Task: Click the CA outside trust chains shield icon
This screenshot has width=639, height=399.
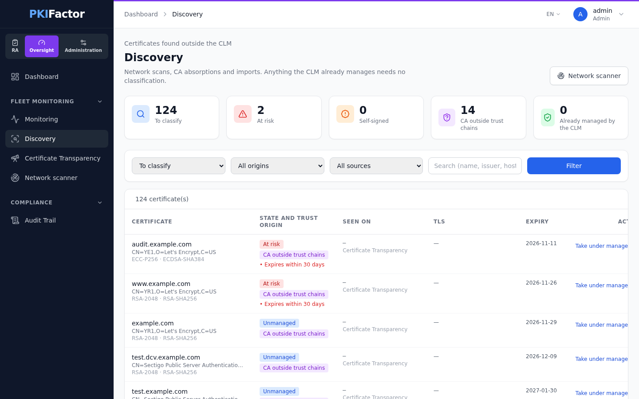Action: 447,117
